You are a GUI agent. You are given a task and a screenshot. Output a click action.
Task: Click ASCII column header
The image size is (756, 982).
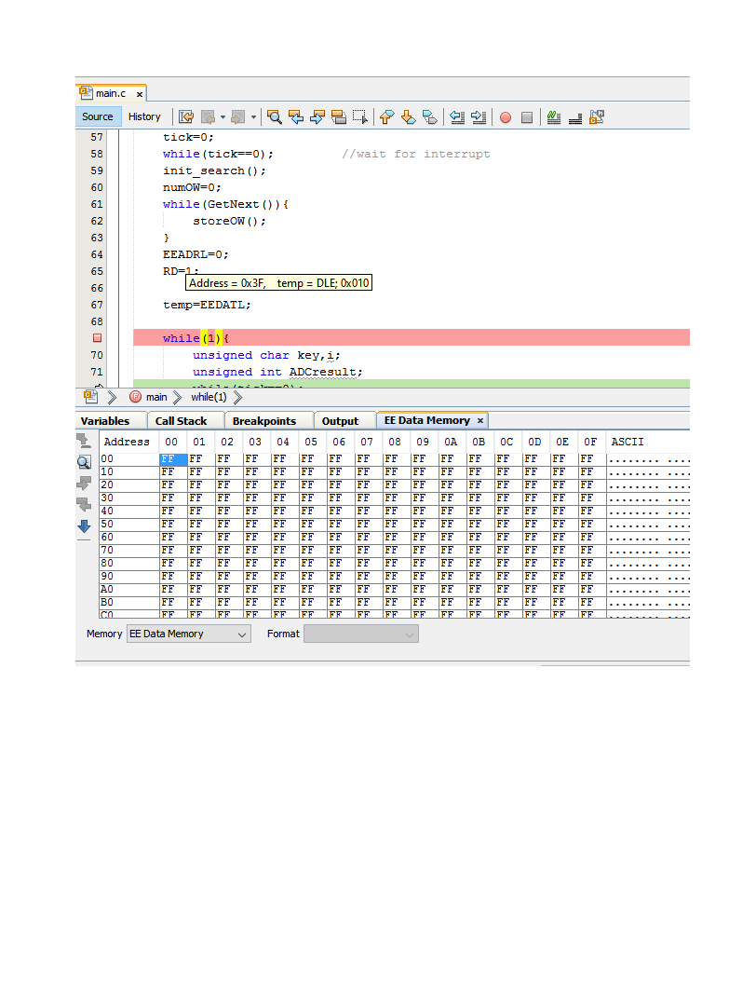(628, 442)
